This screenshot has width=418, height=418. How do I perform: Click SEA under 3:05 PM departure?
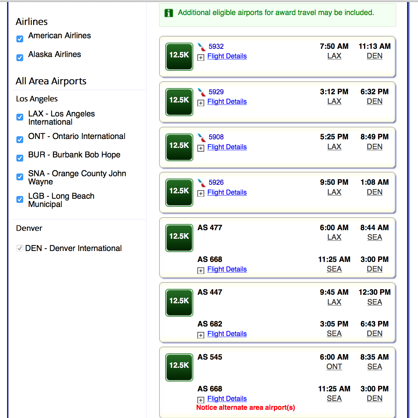[x=334, y=334]
